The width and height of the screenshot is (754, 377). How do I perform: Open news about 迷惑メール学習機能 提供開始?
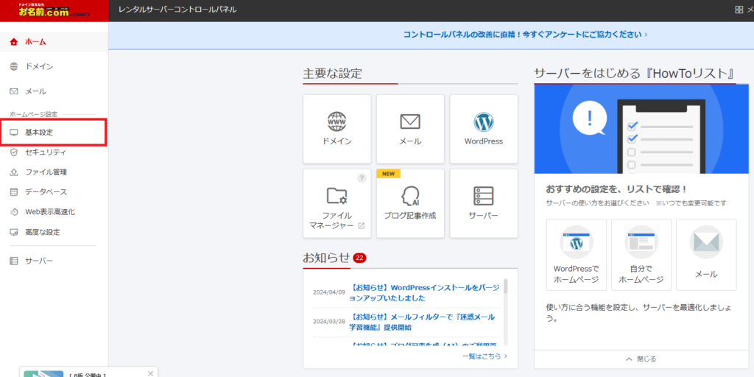click(422, 323)
